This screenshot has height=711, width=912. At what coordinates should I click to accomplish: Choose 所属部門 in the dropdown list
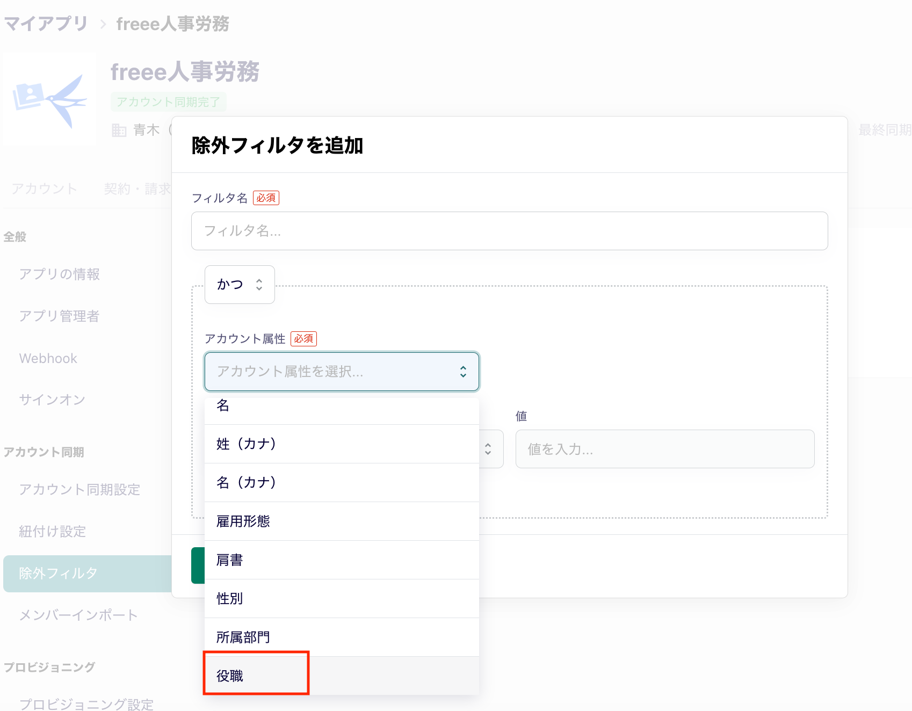(243, 637)
